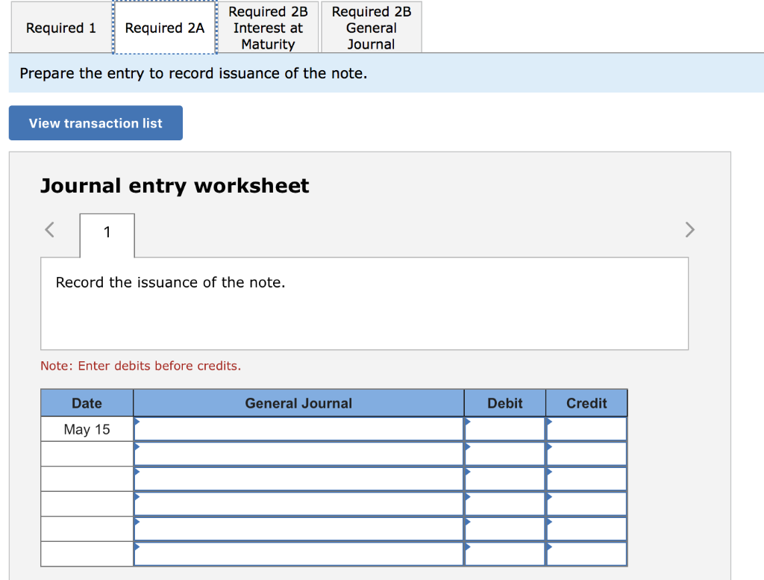Image resolution: width=764 pixels, height=580 pixels.
Task: Click 'Record the issuance of the note.' text
Action: (x=170, y=282)
